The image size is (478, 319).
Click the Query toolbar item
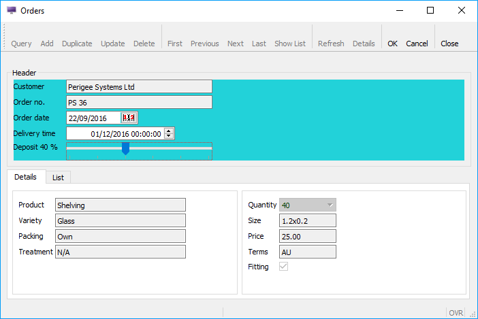21,44
